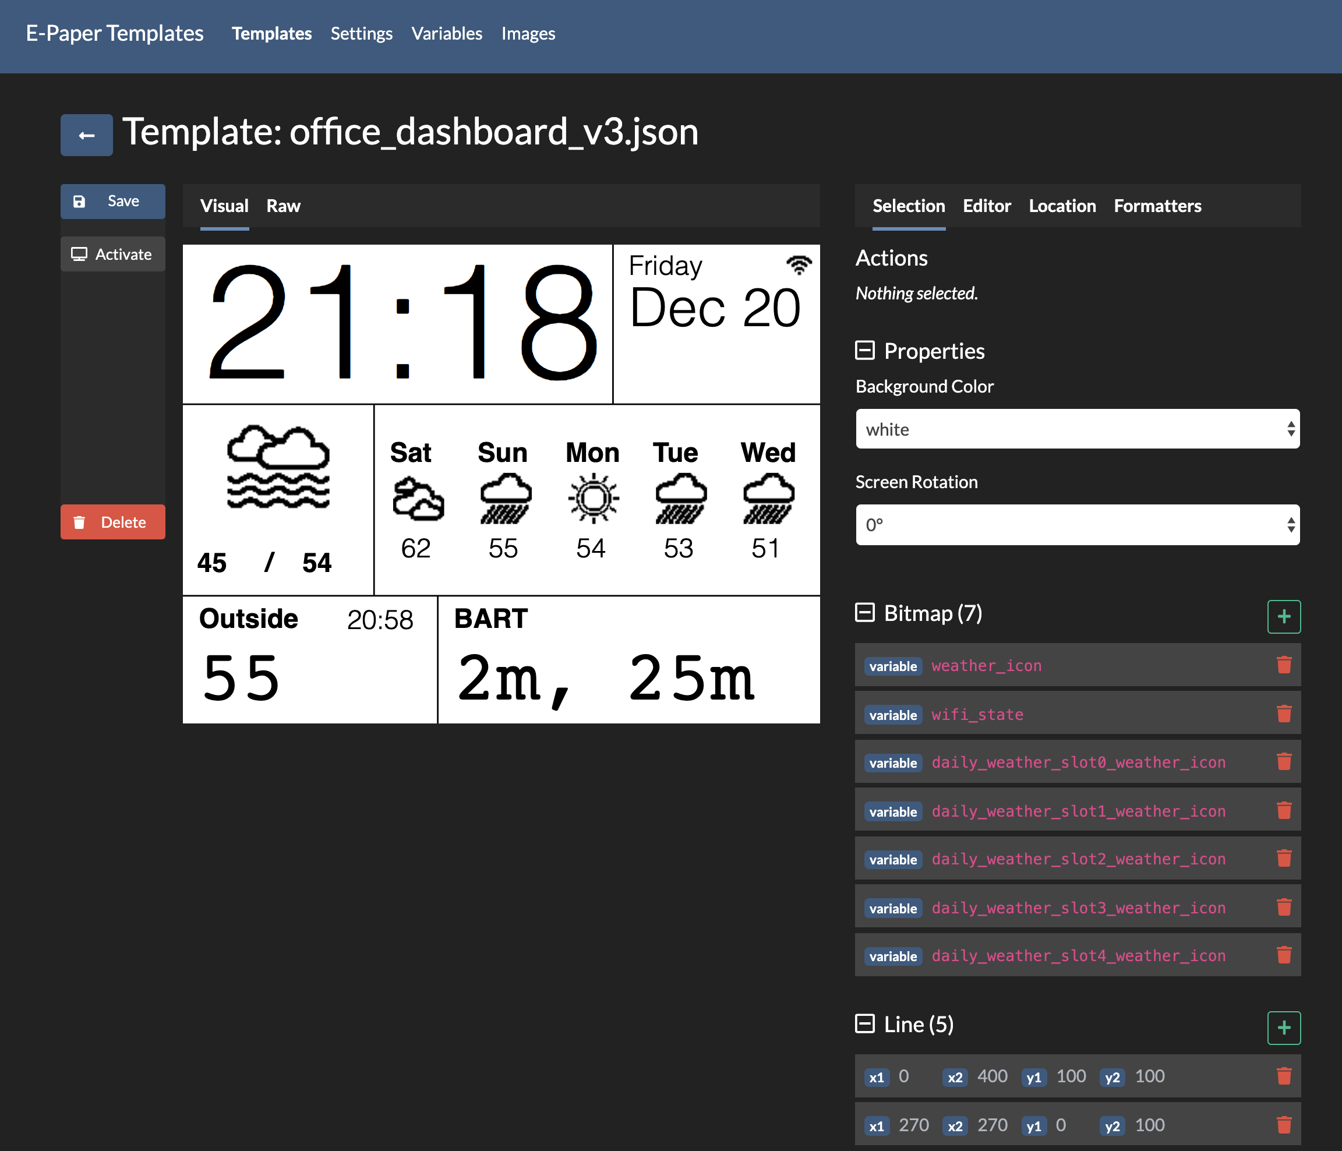Click the back arrow button
The height and width of the screenshot is (1151, 1342).
point(86,135)
